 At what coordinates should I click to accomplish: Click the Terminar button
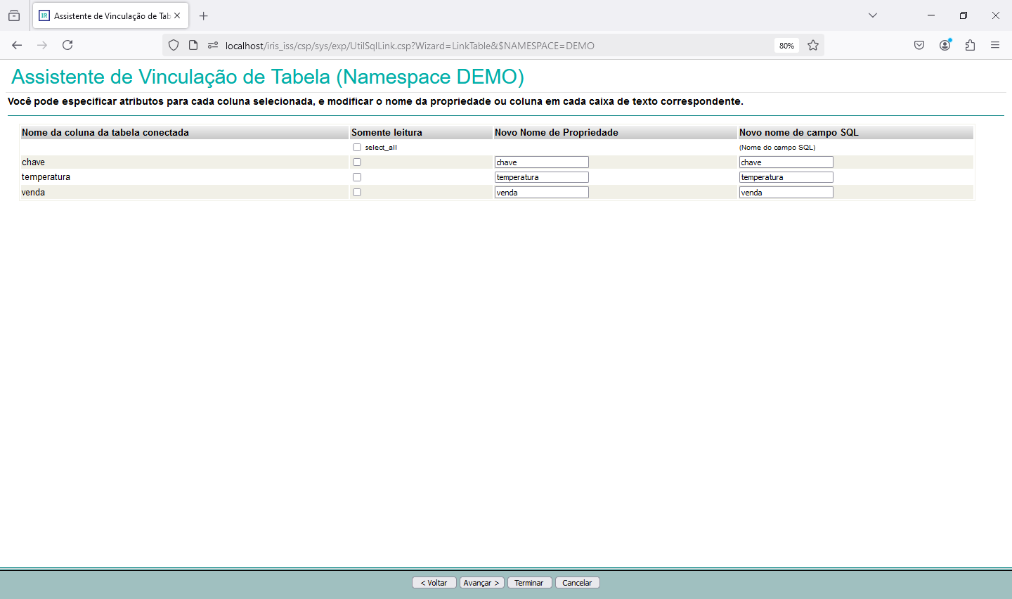tap(529, 583)
